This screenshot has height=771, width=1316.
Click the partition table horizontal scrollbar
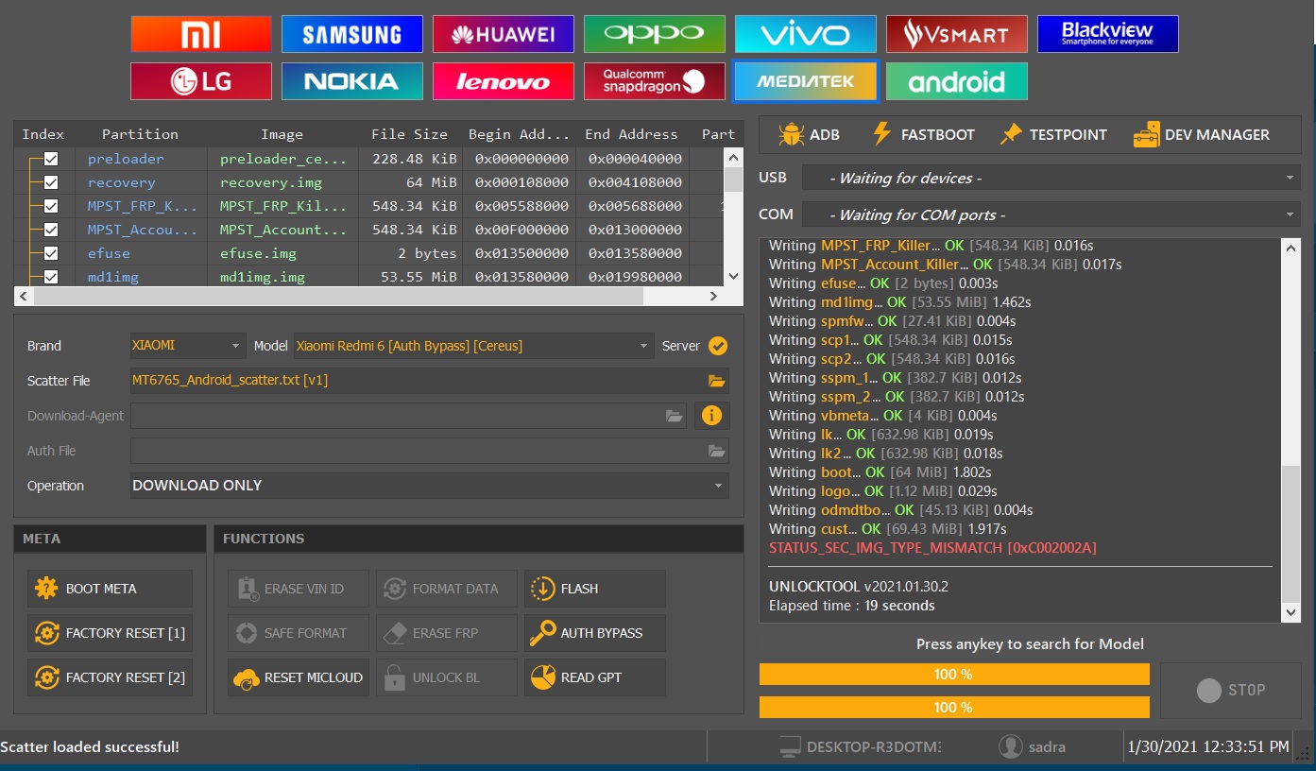click(339, 296)
